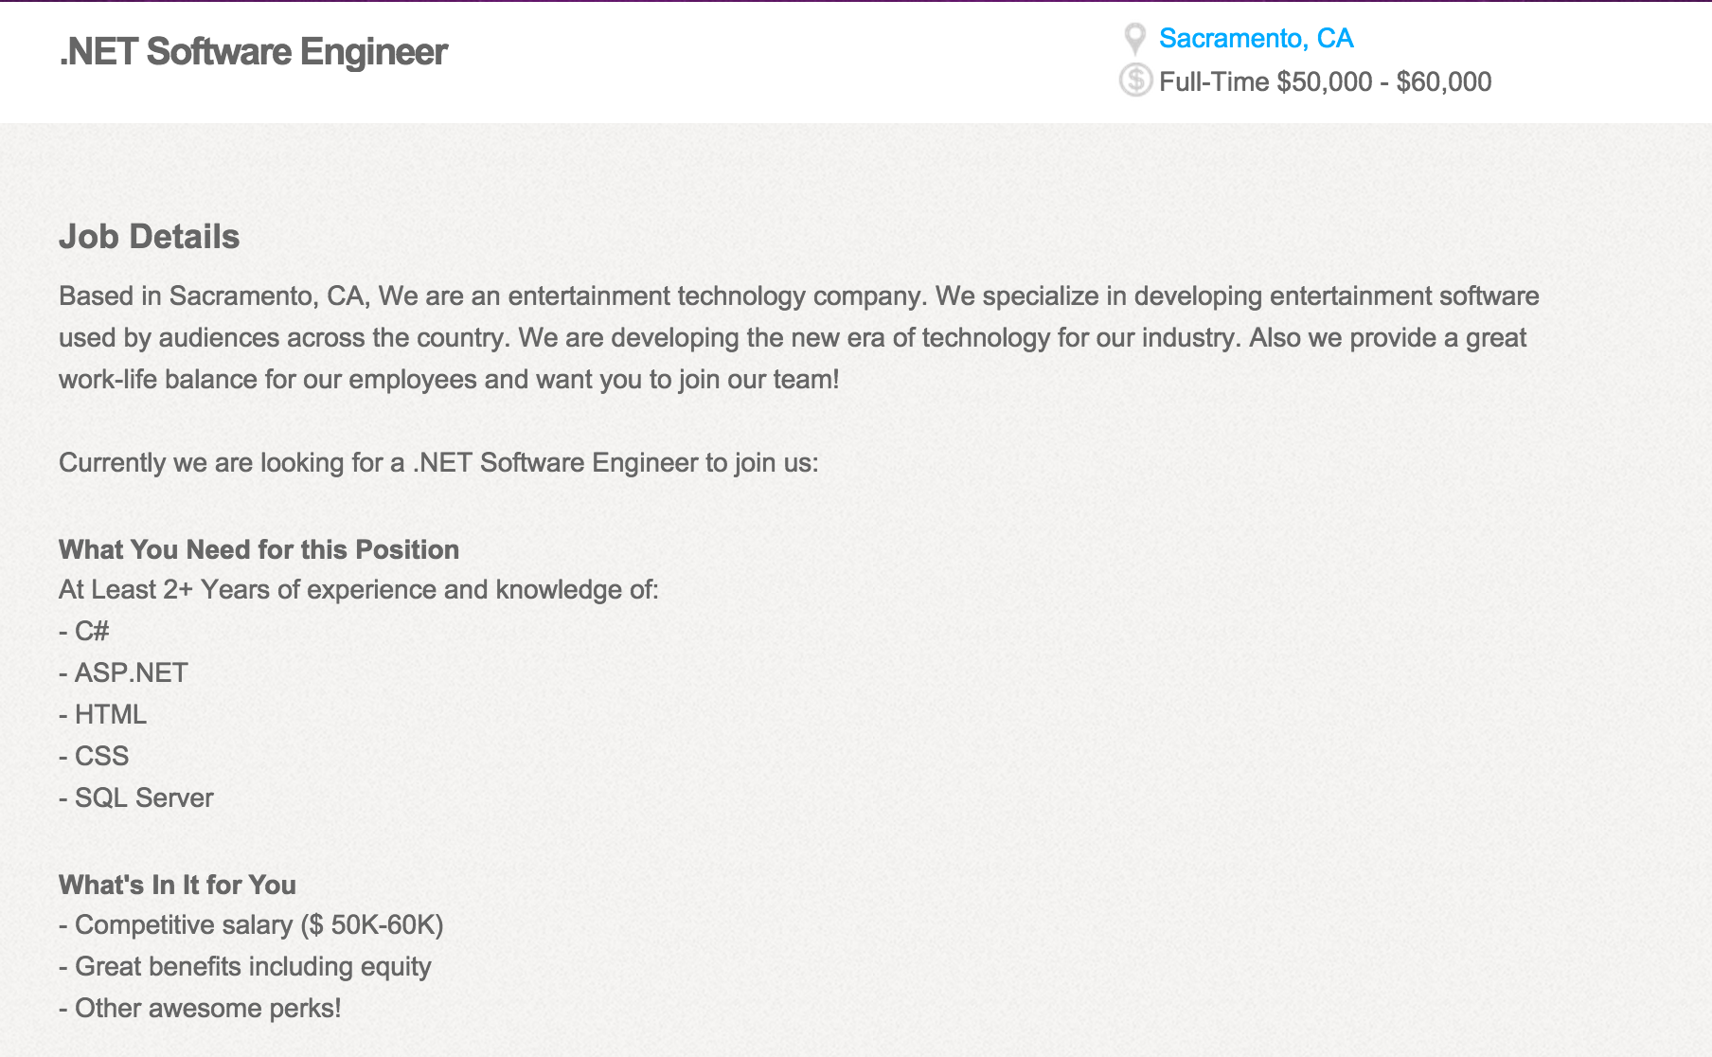Click the "What's In It for You" heading
The height and width of the screenshot is (1057, 1712).
(x=177, y=885)
